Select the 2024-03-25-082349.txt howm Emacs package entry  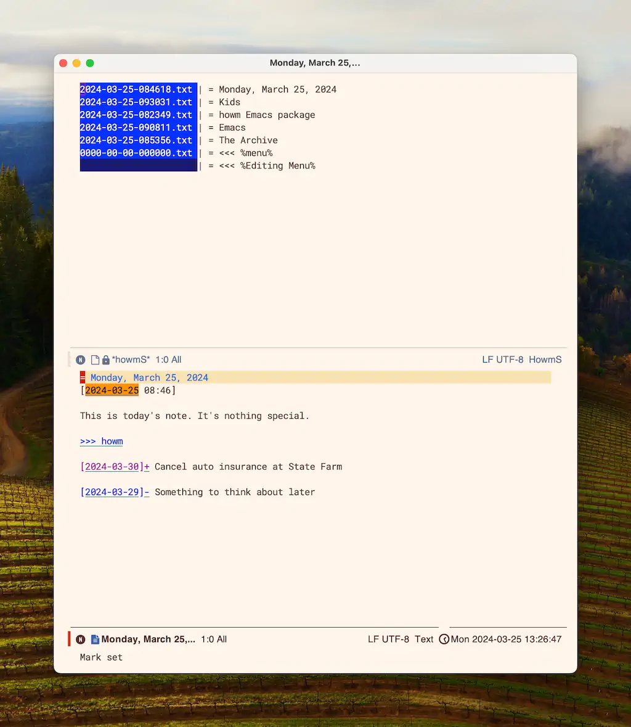pos(136,115)
